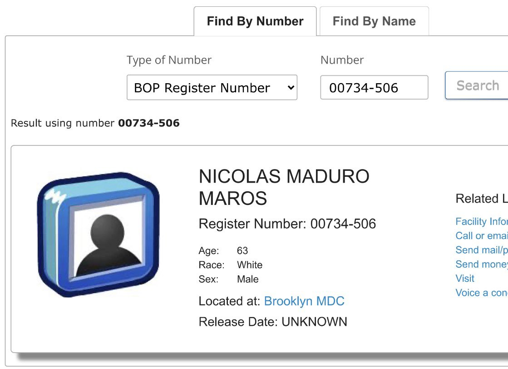This screenshot has height=369, width=508.
Task: Click the inmate photo placeholder icon
Action: coord(98,234)
